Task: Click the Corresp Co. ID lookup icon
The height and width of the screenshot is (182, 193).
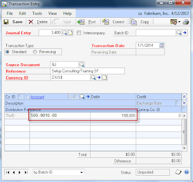Action: pyautogui.click(x=184, y=110)
